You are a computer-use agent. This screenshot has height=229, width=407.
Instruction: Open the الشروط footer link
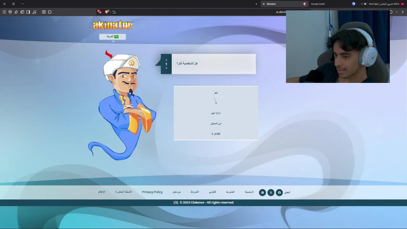(195, 192)
